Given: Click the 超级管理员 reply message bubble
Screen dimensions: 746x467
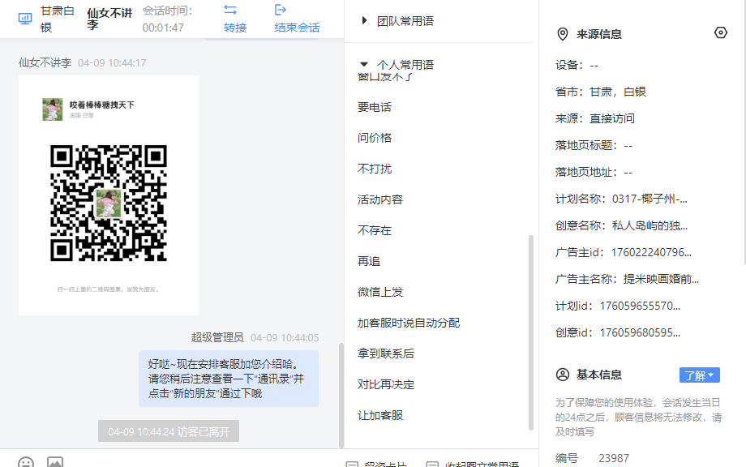Looking at the screenshot, I should 229,379.
